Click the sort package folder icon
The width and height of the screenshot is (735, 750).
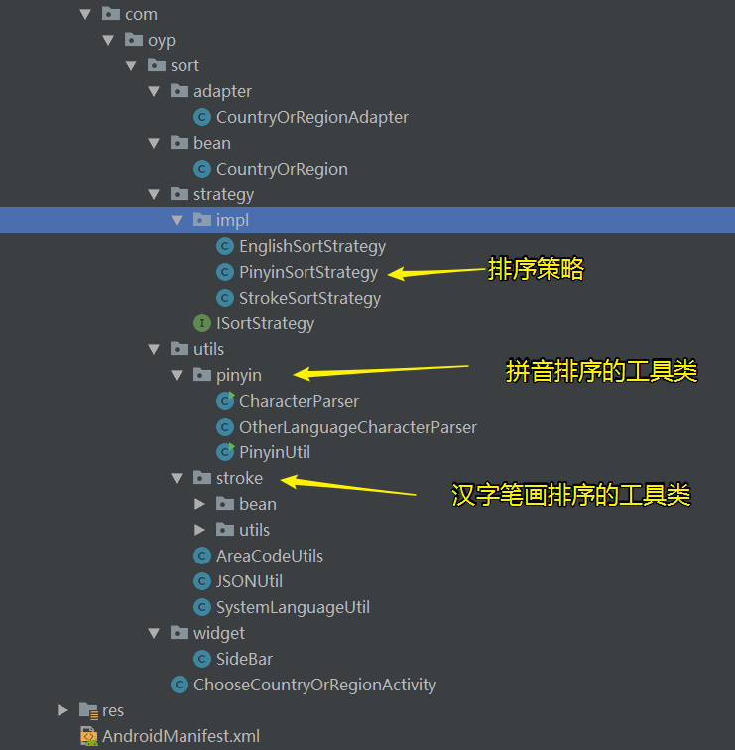(157, 65)
